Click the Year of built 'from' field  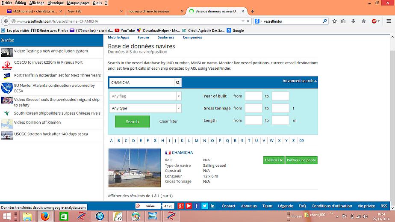click(253, 96)
